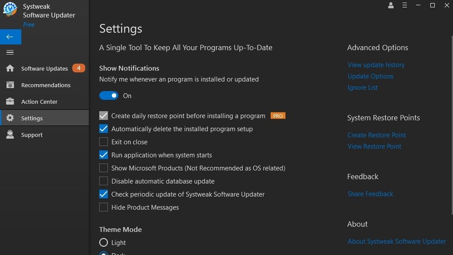453x255 pixels.
Task: Open the Support section
Action: point(32,135)
